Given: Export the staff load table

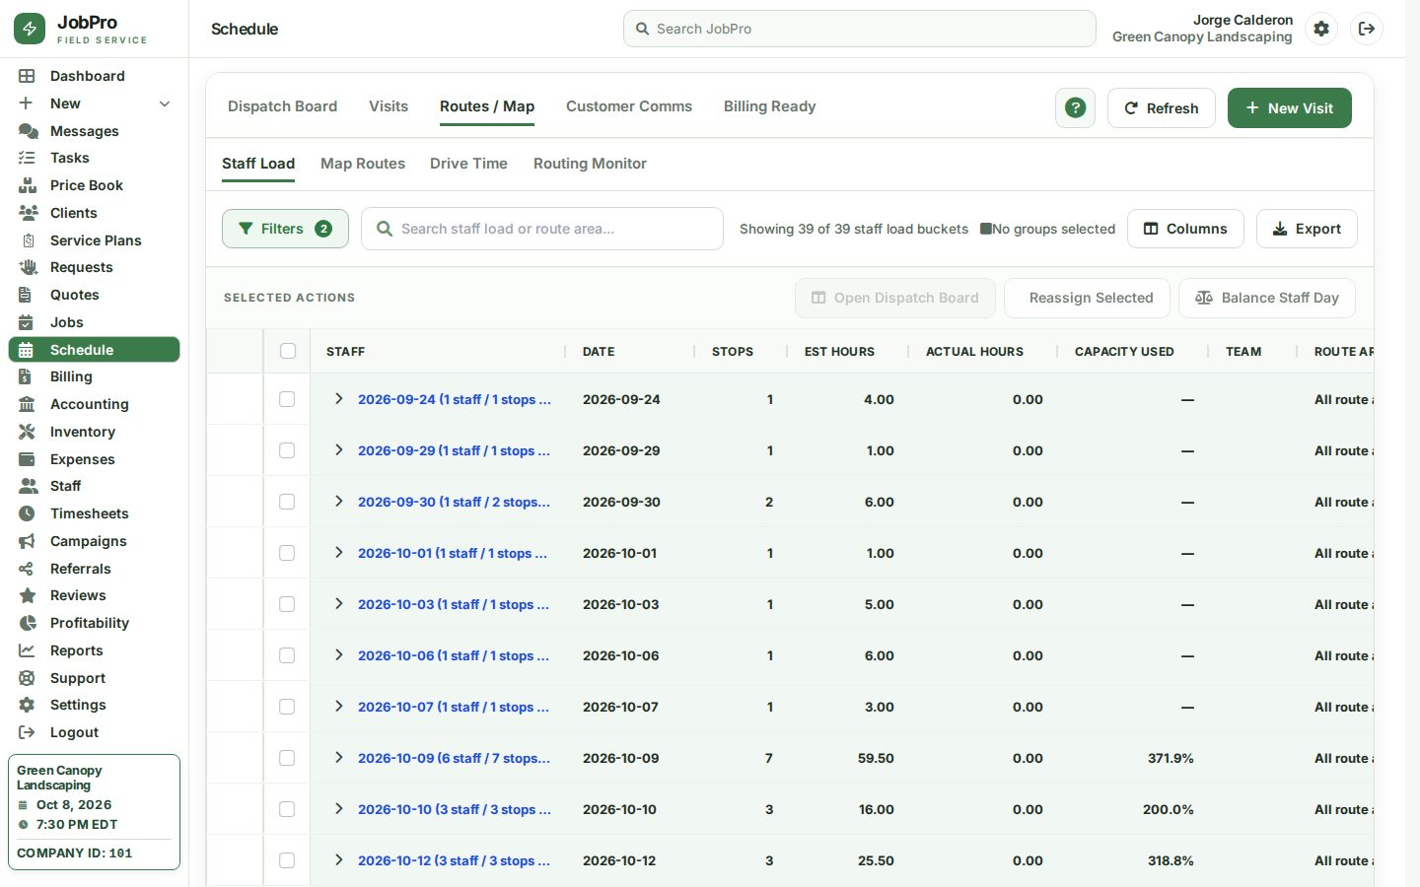Looking at the screenshot, I should (1307, 229).
